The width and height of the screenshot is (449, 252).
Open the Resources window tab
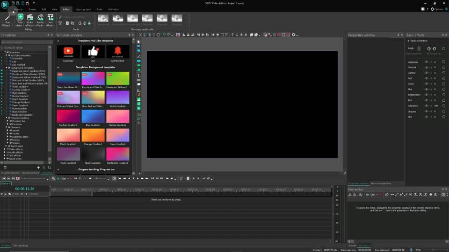click(x=380, y=183)
